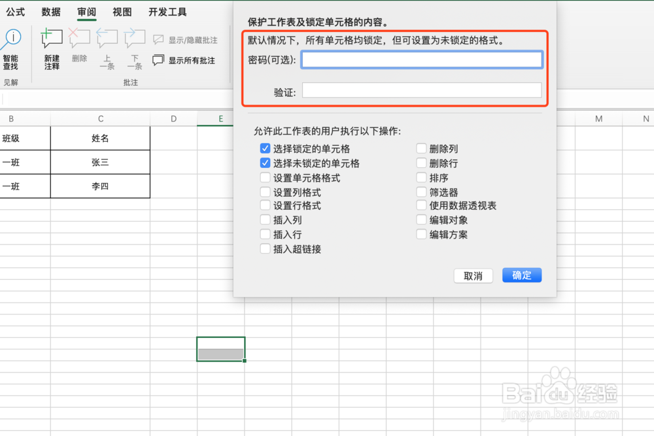Uncheck 选择未锁定的单元格 option
This screenshot has width=654, height=436.
(x=265, y=163)
